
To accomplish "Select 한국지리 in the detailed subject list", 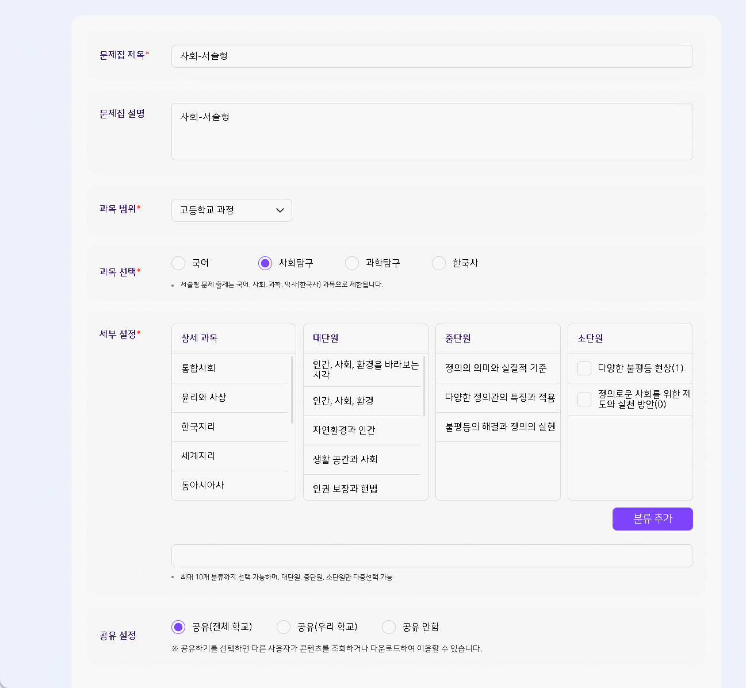I will coord(198,427).
